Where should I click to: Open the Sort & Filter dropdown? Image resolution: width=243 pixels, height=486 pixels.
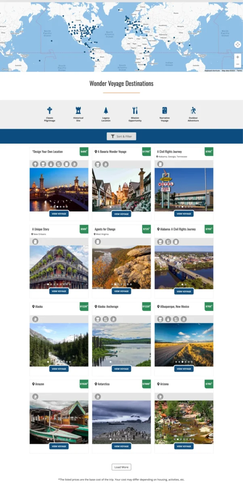[x=121, y=136]
